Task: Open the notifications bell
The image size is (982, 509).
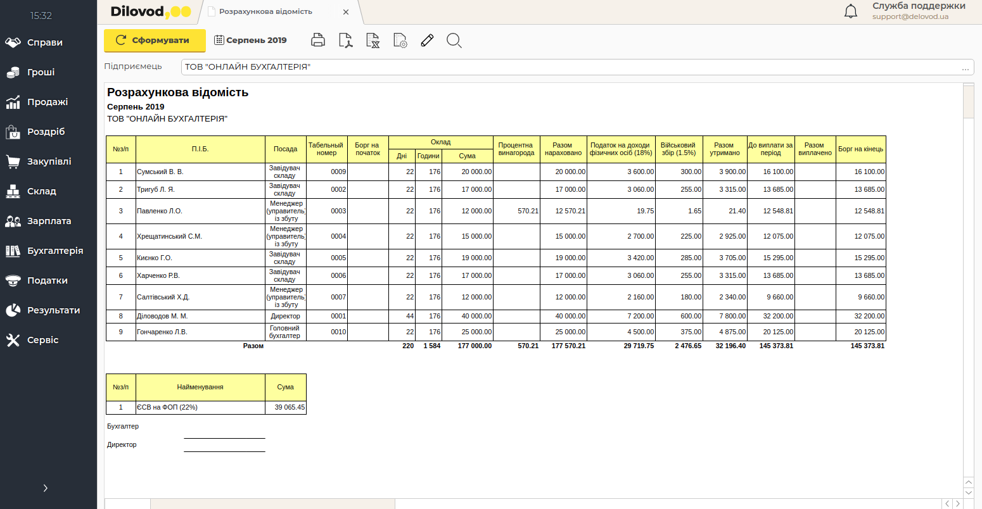Action: pos(851,11)
